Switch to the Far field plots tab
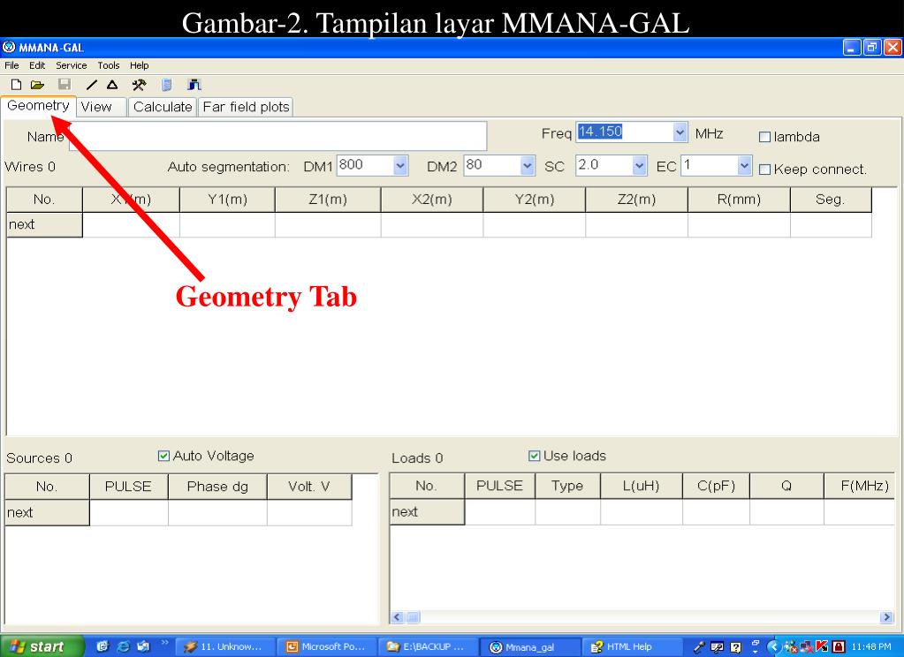This screenshot has height=657, width=904. pos(246,107)
